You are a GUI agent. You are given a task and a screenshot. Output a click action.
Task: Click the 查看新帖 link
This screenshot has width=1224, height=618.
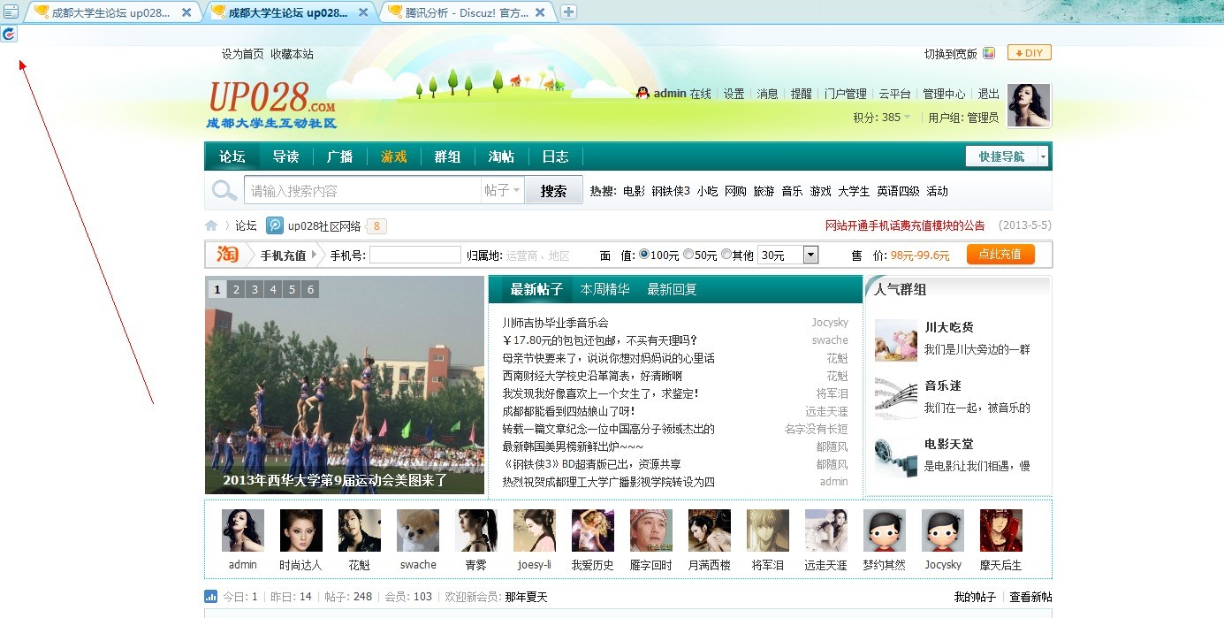1031,597
